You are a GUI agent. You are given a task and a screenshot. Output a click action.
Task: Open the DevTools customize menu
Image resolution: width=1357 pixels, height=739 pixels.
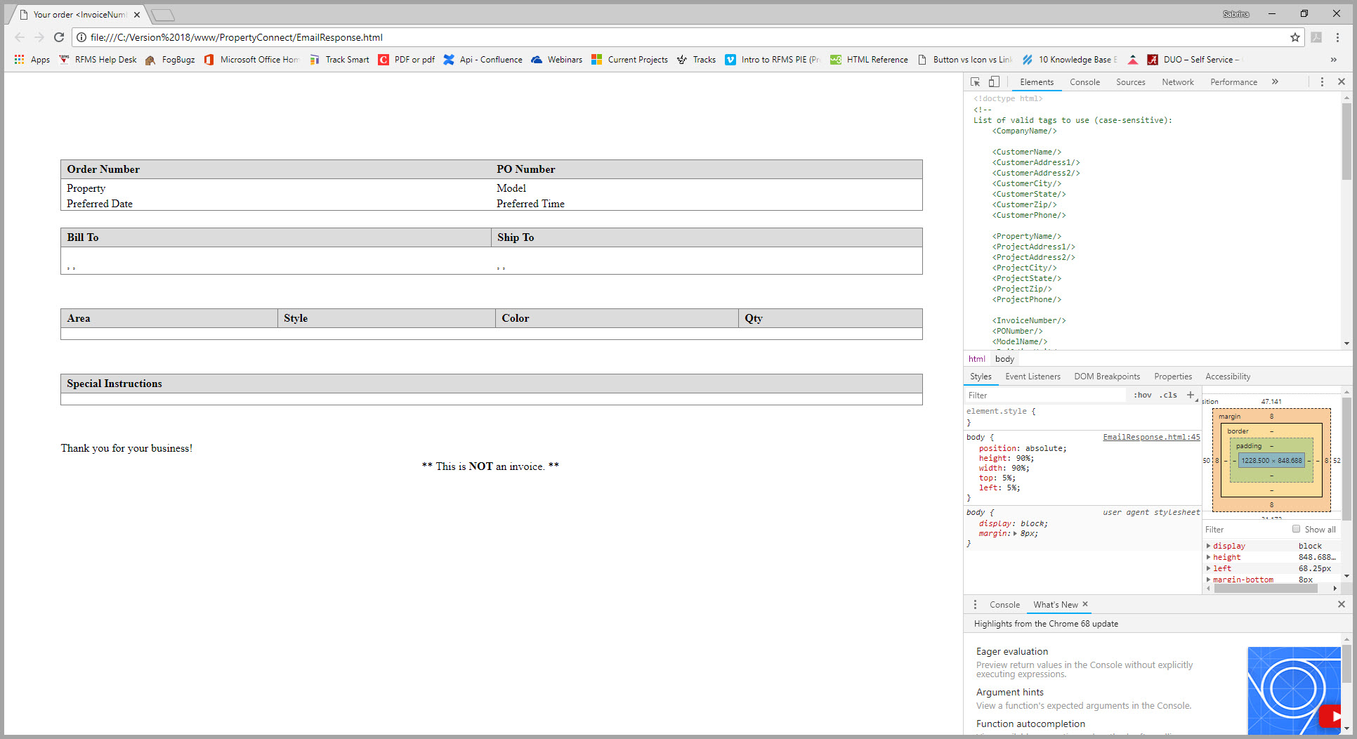coord(1322,82)
